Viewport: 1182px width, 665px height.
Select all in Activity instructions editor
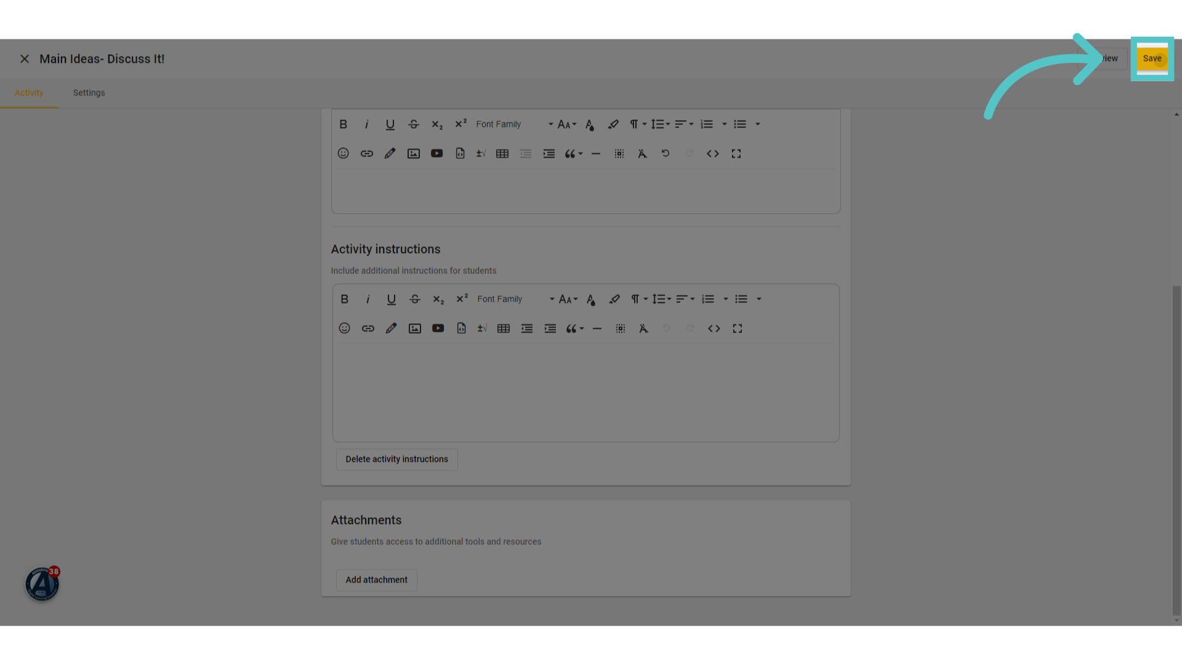(621, 328)
